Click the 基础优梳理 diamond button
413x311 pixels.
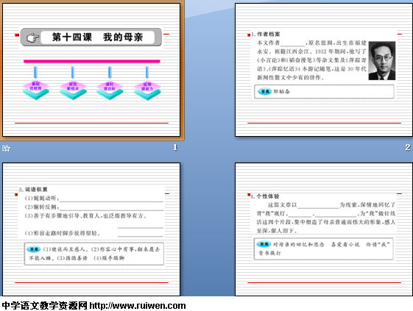tap(36, 90)
